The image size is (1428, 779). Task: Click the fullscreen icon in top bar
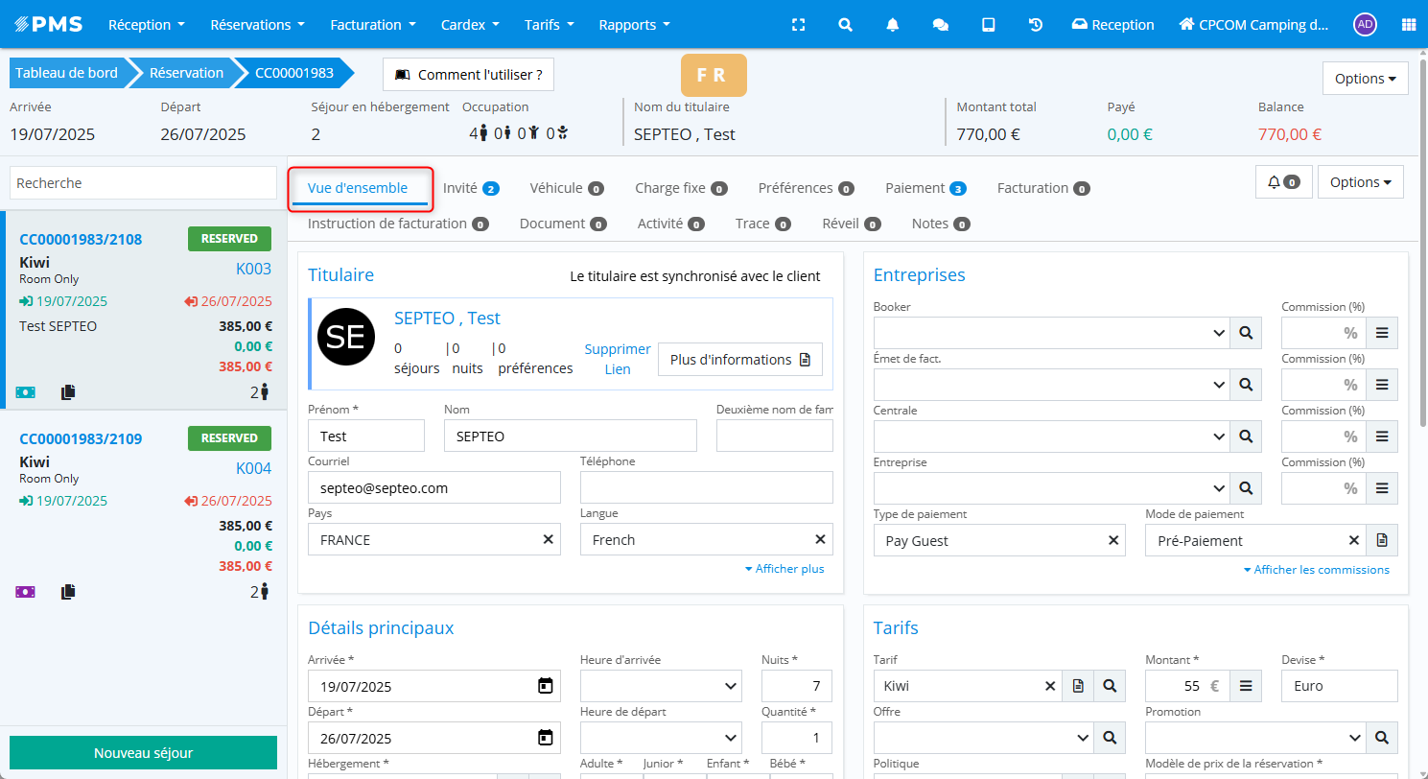(798, 25)
